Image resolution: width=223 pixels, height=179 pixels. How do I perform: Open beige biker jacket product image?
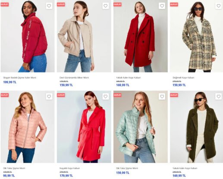84,36
